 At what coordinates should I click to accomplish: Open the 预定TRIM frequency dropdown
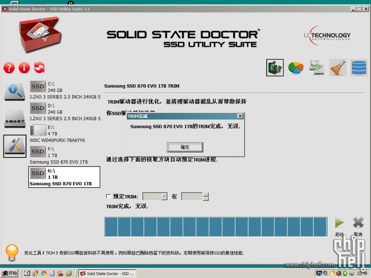coord(155,196)
